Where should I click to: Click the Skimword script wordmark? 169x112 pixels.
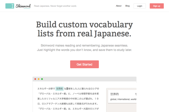(x=23, y=6)
